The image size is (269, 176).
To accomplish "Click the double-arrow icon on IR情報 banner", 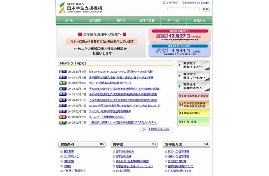I will coord(181,122).
